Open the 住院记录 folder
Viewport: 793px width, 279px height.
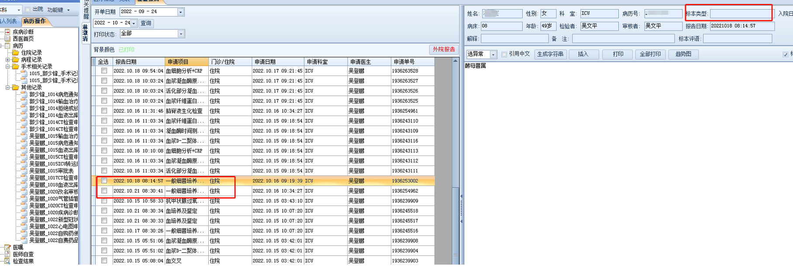[31, 53]
